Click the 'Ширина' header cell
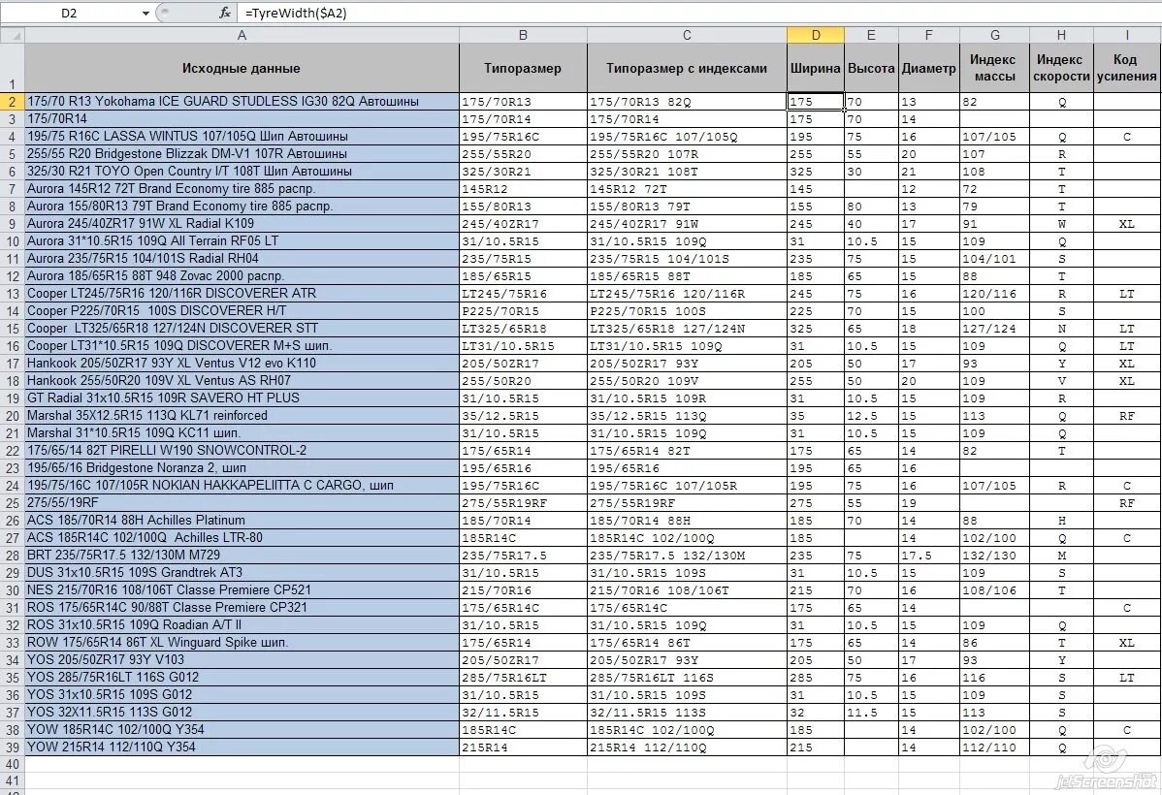1162x795 pixels. [815, 68]
